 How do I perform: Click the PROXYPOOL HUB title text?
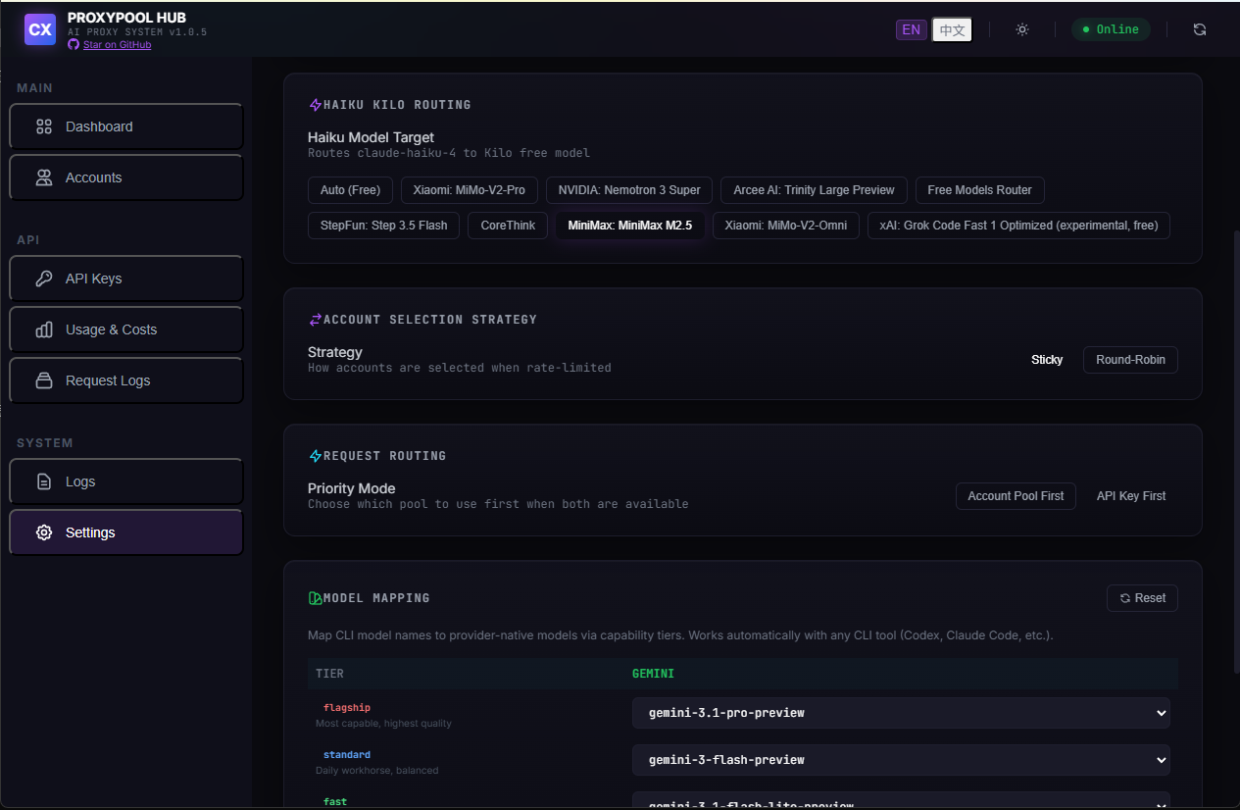click(x=126, y=18)
